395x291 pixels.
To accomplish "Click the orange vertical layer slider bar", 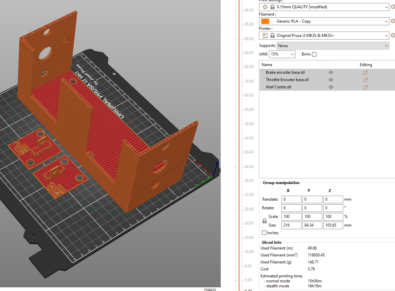I will click(239, 145).
